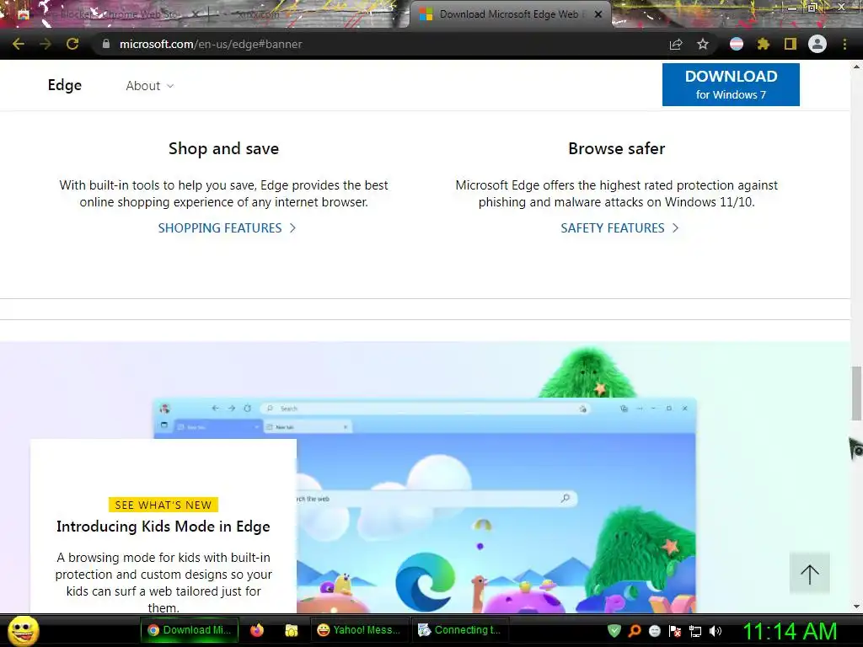The width and height of the screenshot is (863, 647).
Task: Open the Shopping Features link
Action: click(x=227, y=227)
